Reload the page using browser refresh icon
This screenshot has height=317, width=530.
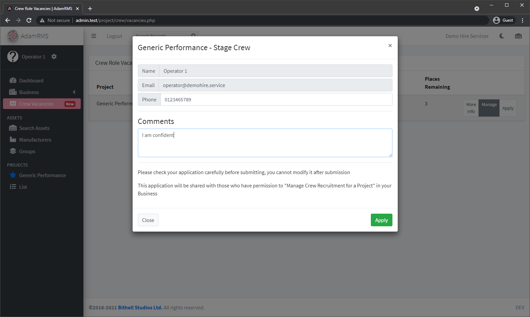click(x=29, y=20)
